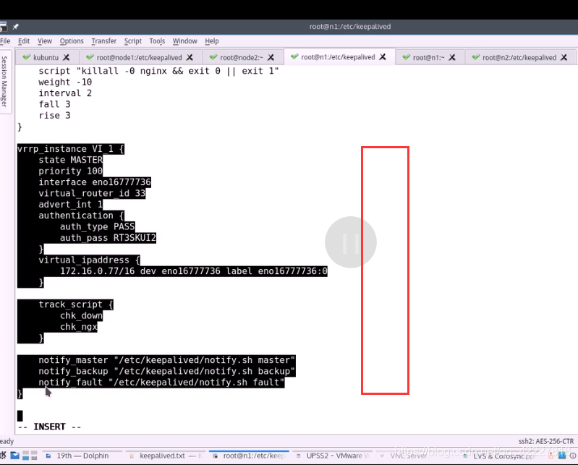This screenshot has width=578, height=465.
Task: Switch to the root@n1:~ tab
Action: (428, 57)
